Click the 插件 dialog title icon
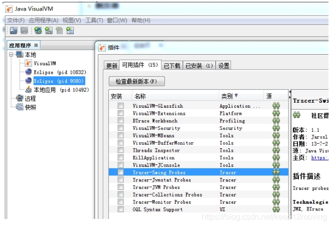This screenshot has height=226, width=331. (x=102, y=48)
